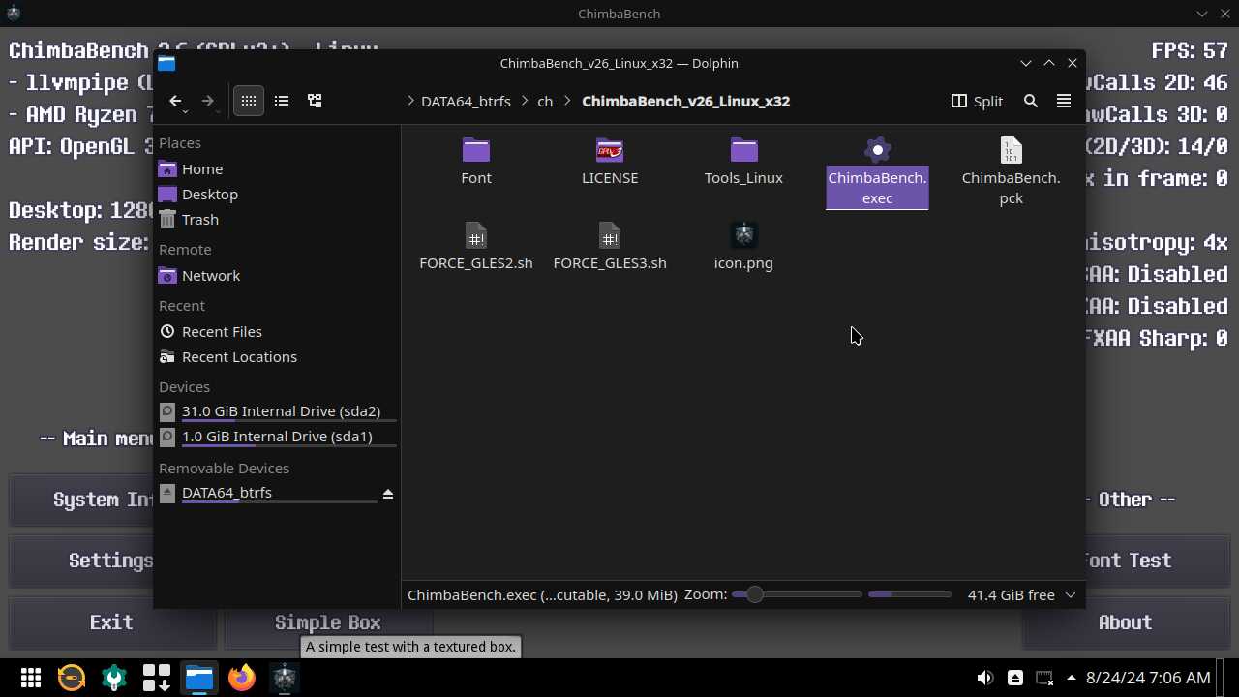The height and width of the screenshot is (697, 1239).
Task: Open the application launcher grid in taskbar
Action: coord(31,678)
